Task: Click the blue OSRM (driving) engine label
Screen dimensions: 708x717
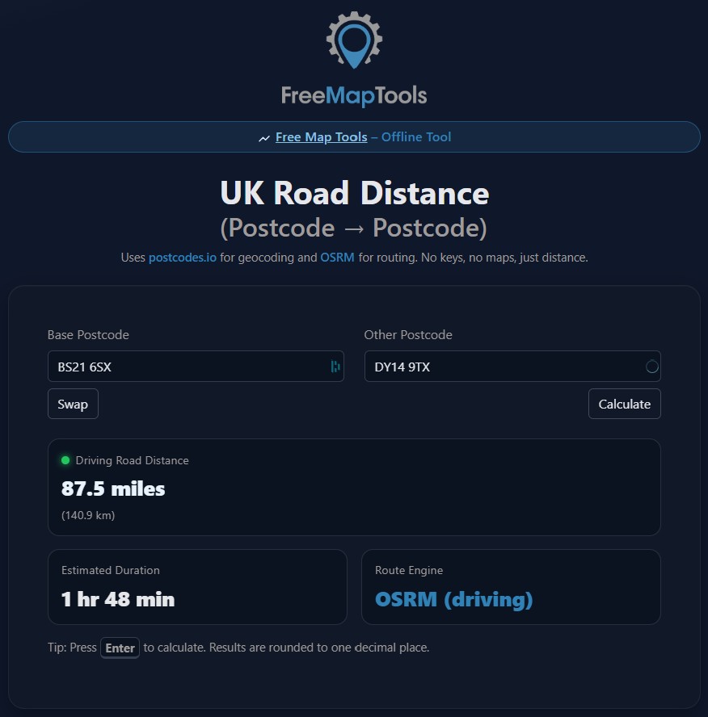Action: click(453, 600)
